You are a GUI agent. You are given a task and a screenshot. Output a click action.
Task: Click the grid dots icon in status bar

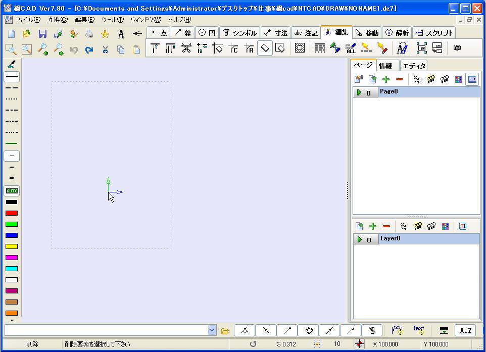pos(318,343)
